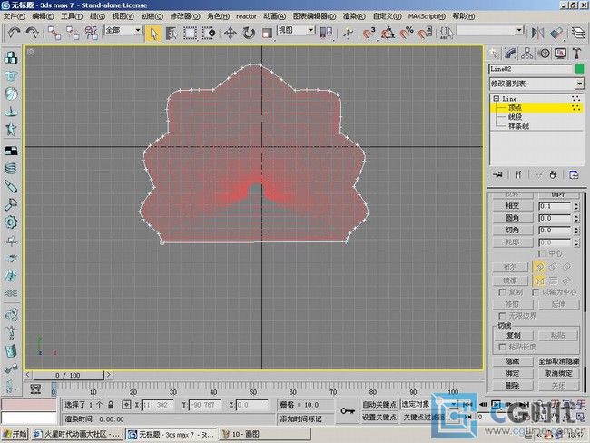Click the 切角 value spinner arrows

(x=576, y=230)
